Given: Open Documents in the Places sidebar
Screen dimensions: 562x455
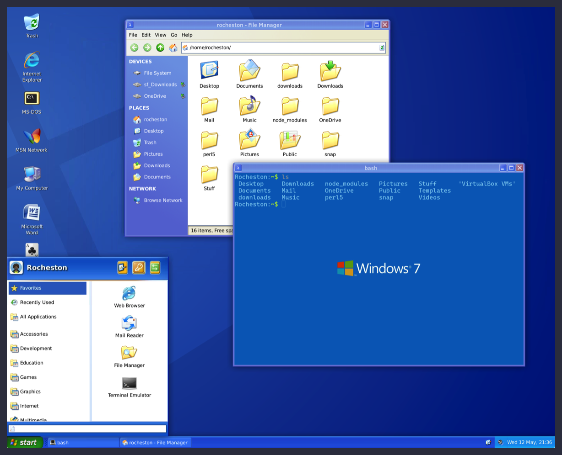Looking at the screenshot, I should point(157,177).
